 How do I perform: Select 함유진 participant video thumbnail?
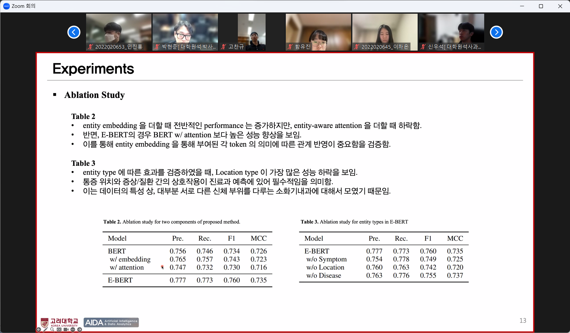(318, 29)
